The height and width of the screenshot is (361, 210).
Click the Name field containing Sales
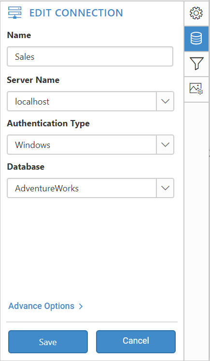90,57
